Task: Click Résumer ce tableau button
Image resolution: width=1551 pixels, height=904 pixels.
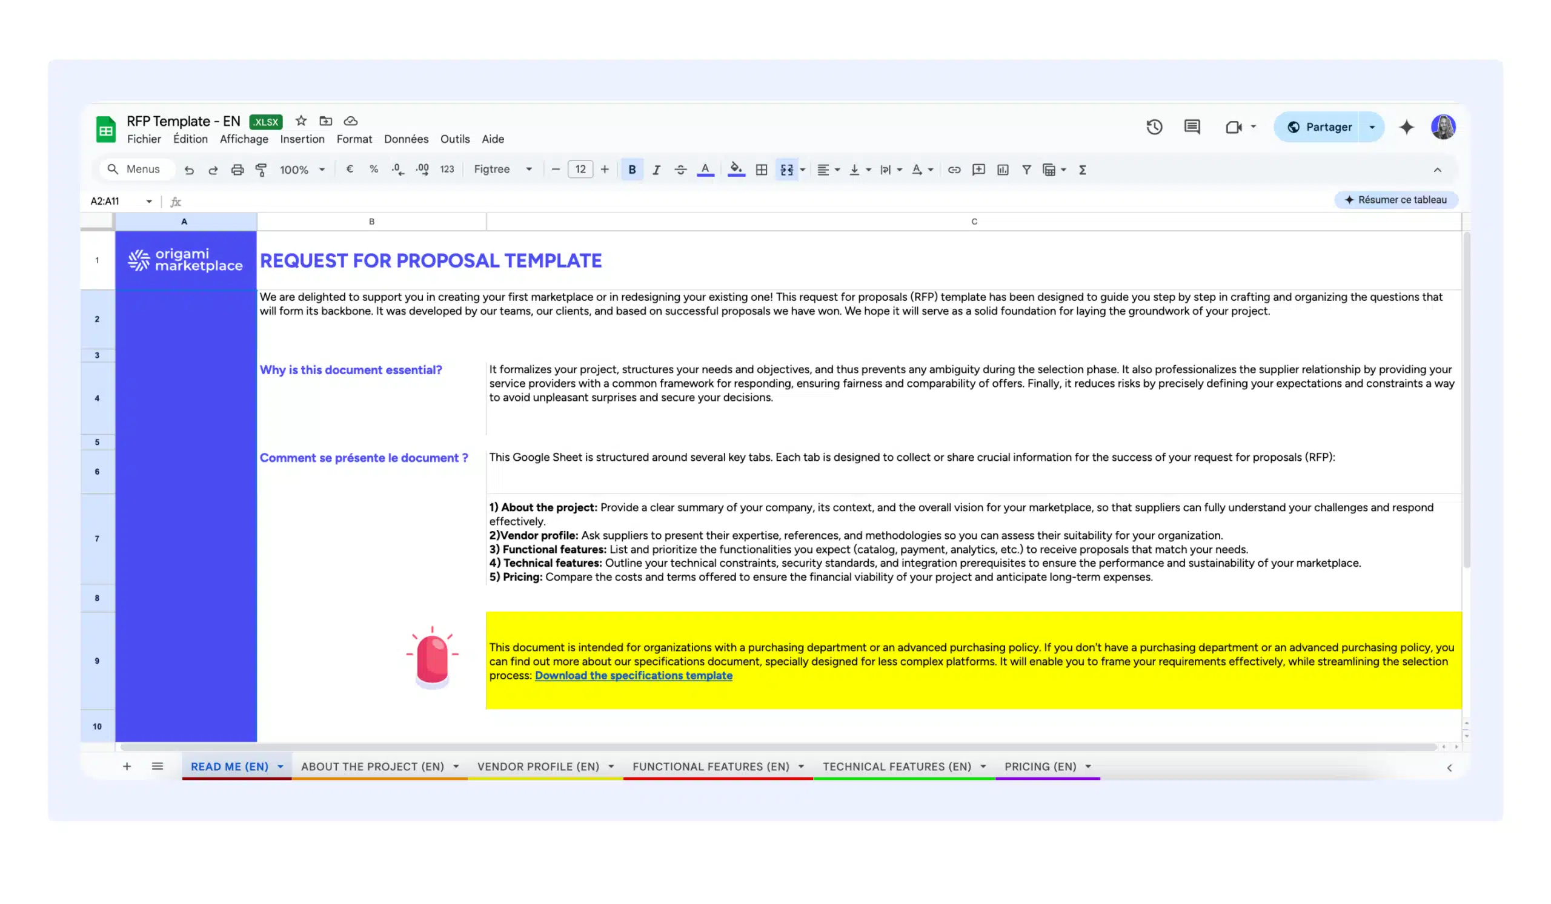Action: (x=1395, y=200)
